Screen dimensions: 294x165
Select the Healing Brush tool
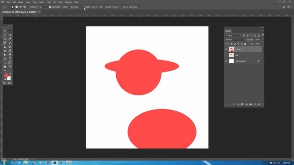pos(5,43)
